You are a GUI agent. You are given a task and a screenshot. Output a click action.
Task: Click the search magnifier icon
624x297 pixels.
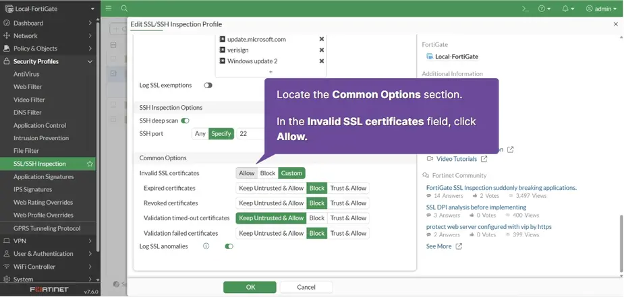click(x=124, y=8)
